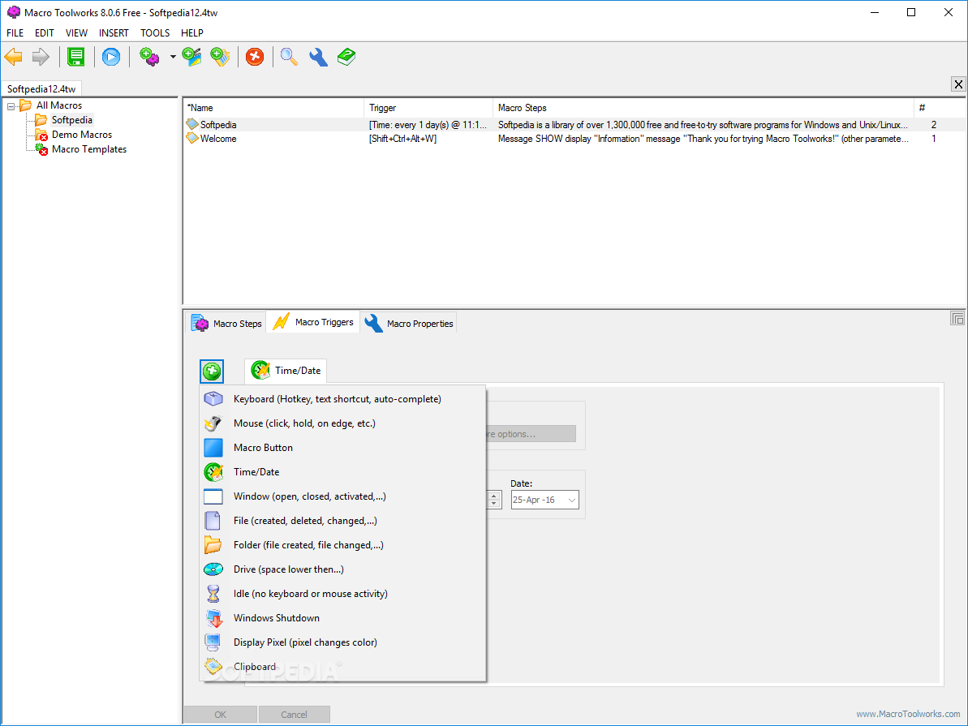Image resolution: width=968 pixels, height=726 pixels.
Task: Click the Cancel button
Action: tap(294, 715)
